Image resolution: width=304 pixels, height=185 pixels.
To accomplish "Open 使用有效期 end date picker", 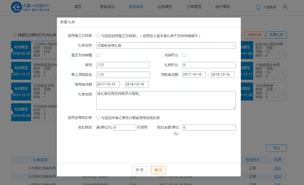I will click(137, 84).
